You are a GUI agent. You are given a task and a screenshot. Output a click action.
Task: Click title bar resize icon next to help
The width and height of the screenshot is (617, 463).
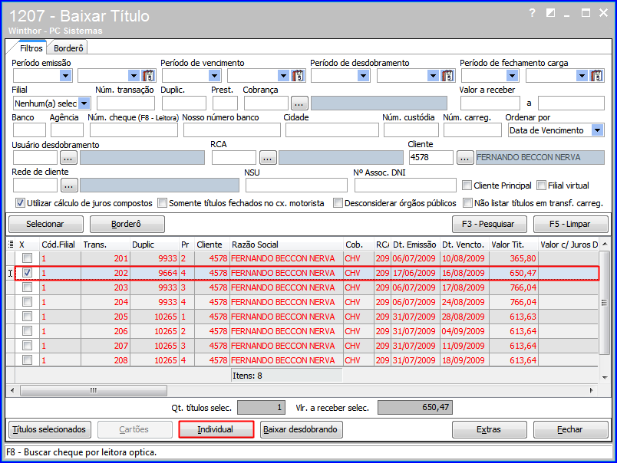[x=550, y=13]
